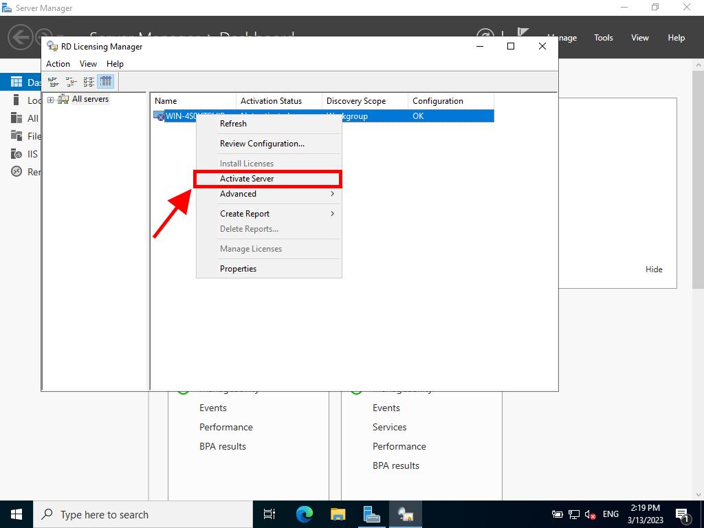Viewport: 704px width, 528px height.
Task: Click the WIN-4S0 server row icon
Action: click(159, 115)
